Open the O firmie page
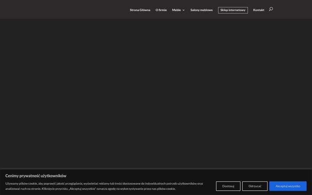Viewport: 312px width, 195px height. [x=161, y=10]
